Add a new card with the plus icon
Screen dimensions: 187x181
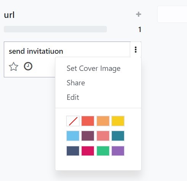[x=139, y=14]
